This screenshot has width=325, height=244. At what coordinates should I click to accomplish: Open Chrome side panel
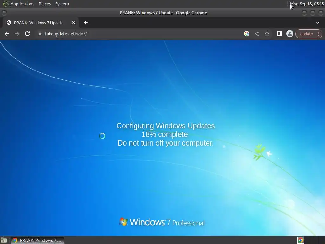coord(279,34)
